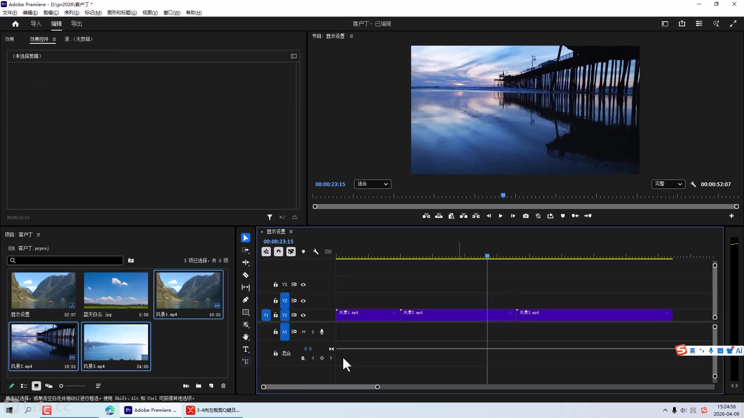Click Export Frame camera icon
This screenshot has height=418, width=744.
pyautogui.click(x=526, y=216)
